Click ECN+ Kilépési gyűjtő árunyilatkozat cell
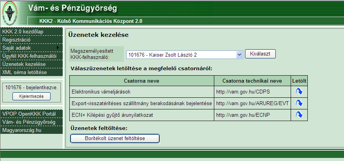Viewport: 344px width, 161px height. 142,115
